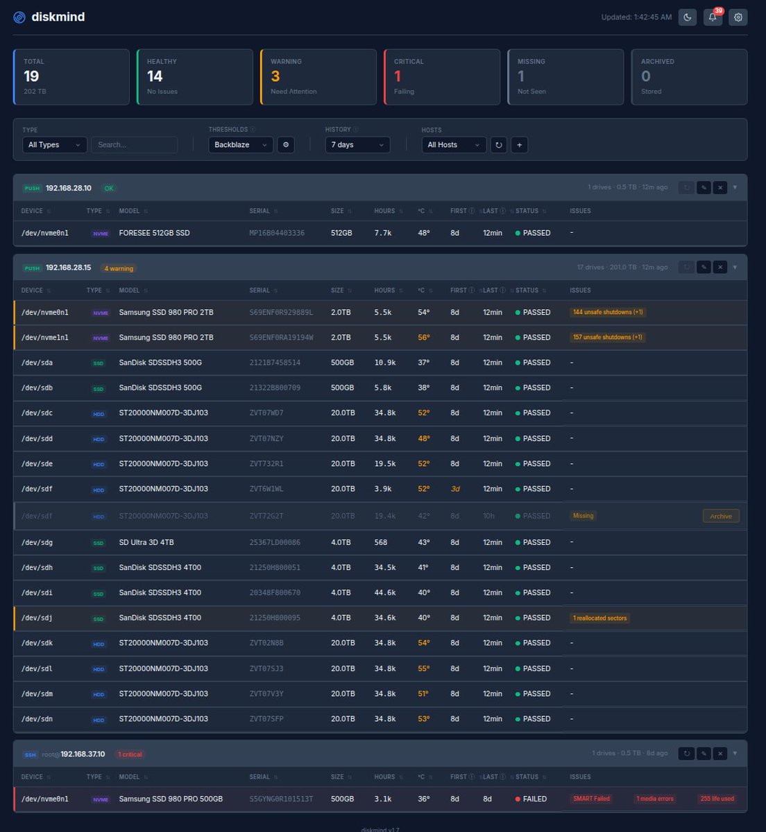Click the orange 3d first-seen value for /dev/sdf
766x832 pixels.
coord(455,489)
